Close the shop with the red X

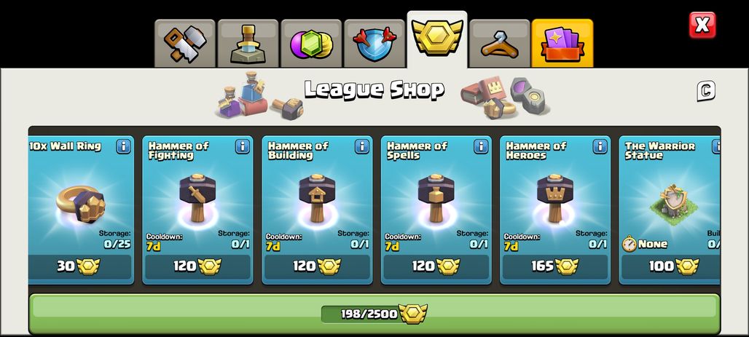702,25
